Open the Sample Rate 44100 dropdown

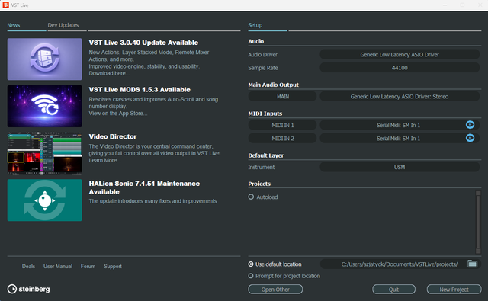pyautogui.click(x=400, y=68)
